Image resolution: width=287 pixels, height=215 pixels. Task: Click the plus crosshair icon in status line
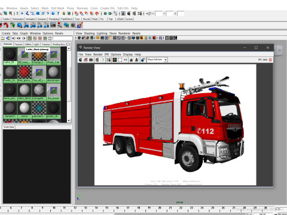tap(22, 14)
